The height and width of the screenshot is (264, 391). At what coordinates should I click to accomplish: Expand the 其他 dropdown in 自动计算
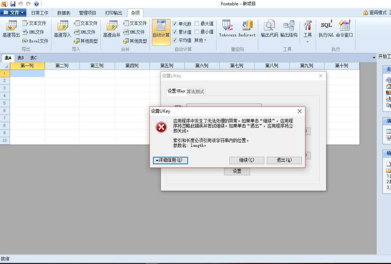pos(200,40)
